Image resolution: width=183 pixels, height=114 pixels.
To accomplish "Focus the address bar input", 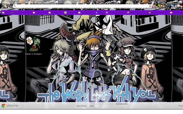I will (82, 6).
